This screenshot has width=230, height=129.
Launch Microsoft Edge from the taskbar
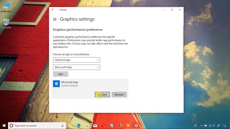tap(79, 125)
